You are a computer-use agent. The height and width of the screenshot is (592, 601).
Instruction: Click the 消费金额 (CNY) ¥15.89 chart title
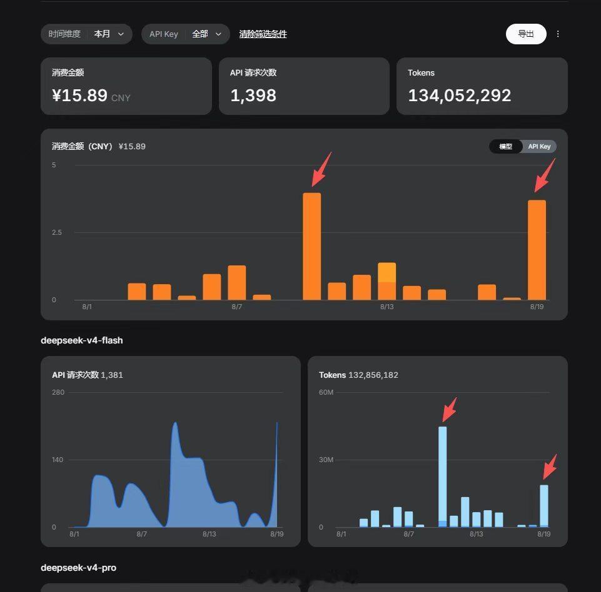pos(99,146)
